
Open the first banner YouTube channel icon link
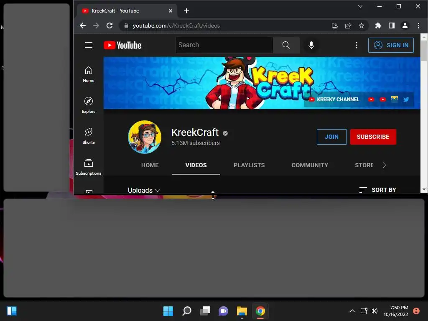(x=371, y=99)
